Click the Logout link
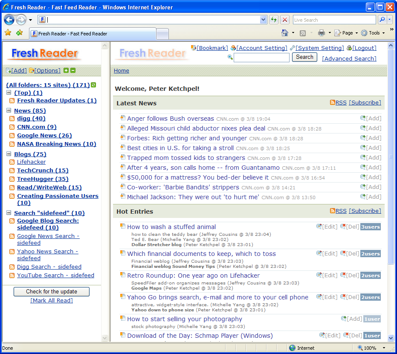Screen dimensions: 397x354 (x=364, y=48)
